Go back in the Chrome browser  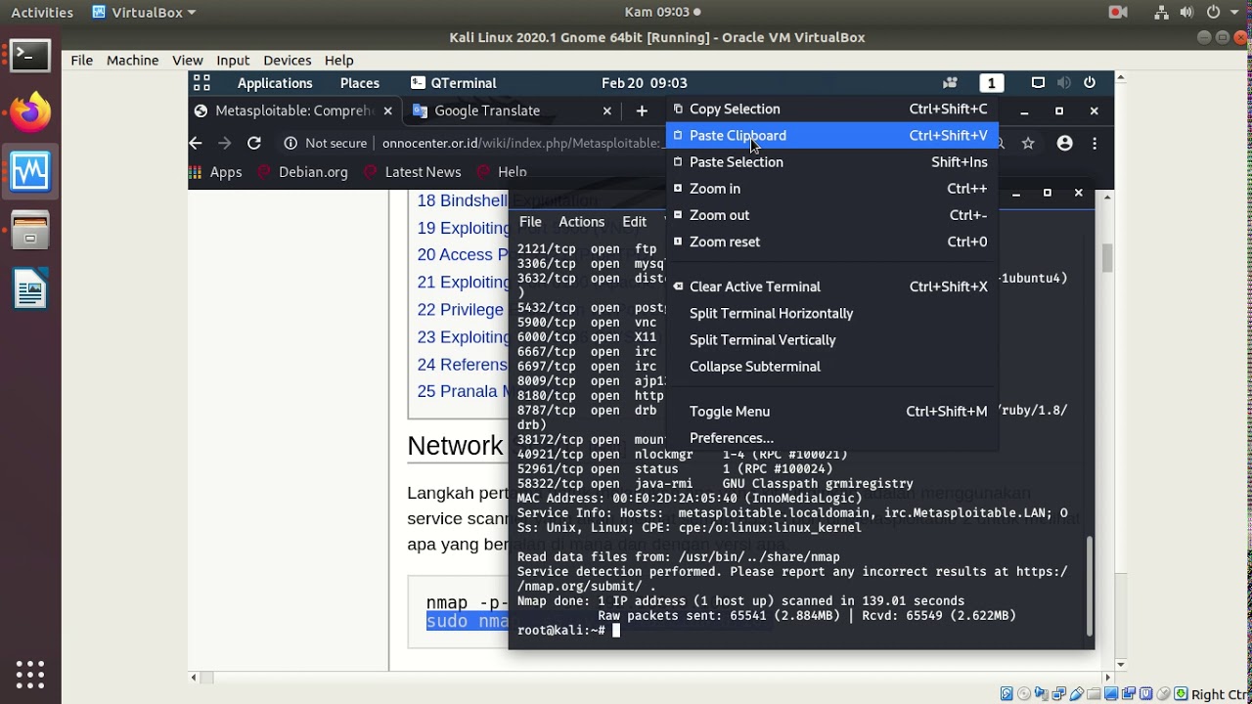(x=196, y=143)
